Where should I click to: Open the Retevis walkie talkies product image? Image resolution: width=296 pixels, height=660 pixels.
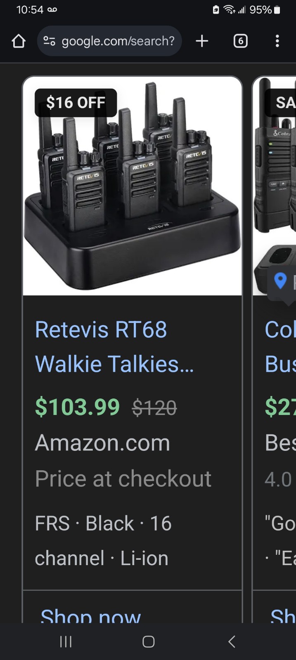(x=132, y=186)
